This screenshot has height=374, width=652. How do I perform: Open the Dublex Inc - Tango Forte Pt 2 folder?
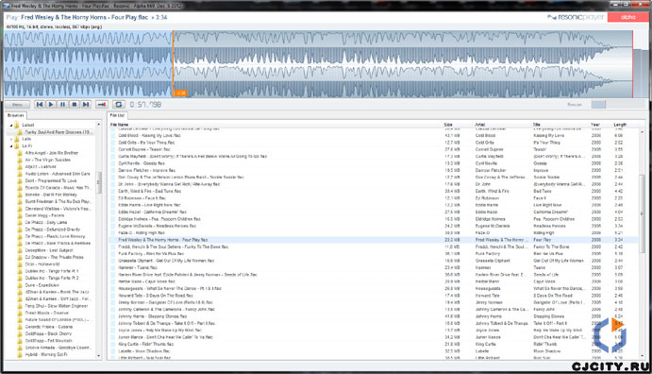(x=52, y=278)
